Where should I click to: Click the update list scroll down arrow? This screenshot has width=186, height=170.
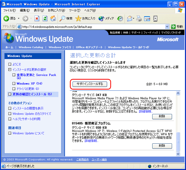pyautogui.click(x=178, y=154)
